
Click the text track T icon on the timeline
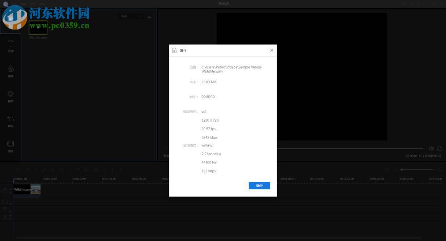pos(5,209)
